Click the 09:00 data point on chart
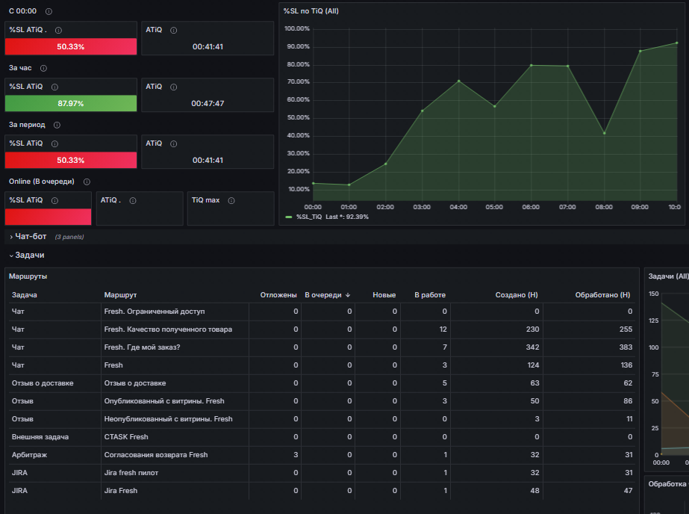This screenshot has height=514, width=689. point(640,51)
